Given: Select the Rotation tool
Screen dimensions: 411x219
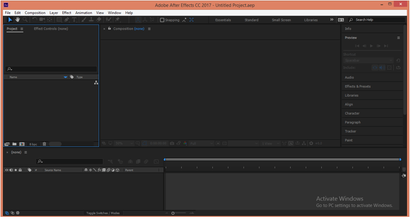Looking at the screenshot, I should [x=34, y=20].
